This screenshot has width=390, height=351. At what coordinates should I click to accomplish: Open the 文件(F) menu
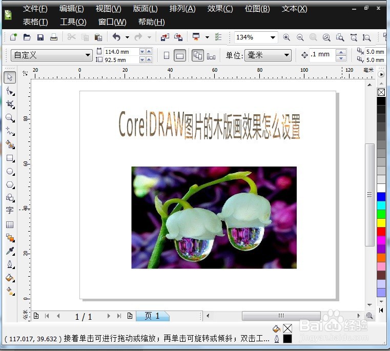coord(35,9)
